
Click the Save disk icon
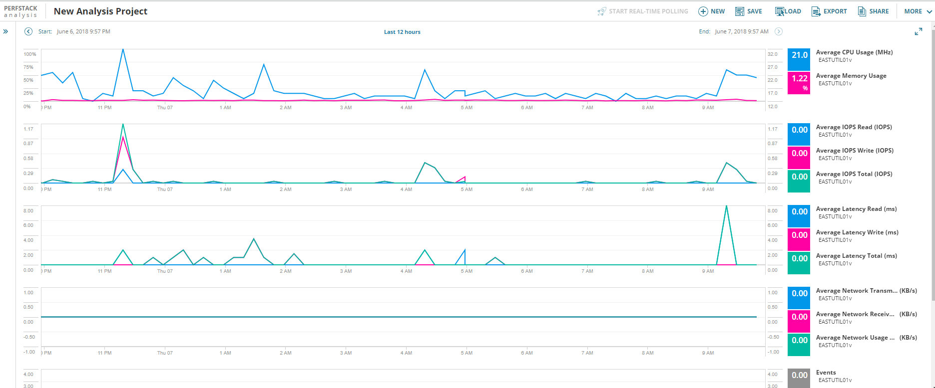740,11
